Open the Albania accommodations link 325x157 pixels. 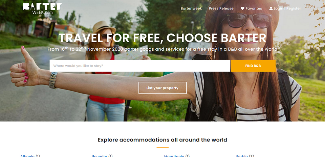tap(27, 156)
